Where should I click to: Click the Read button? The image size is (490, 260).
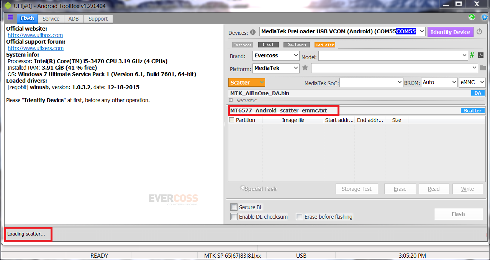click(x=434, y=189)
